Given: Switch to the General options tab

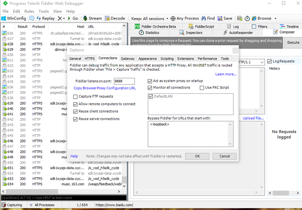Looking at the screenshot, I should 75,59.
